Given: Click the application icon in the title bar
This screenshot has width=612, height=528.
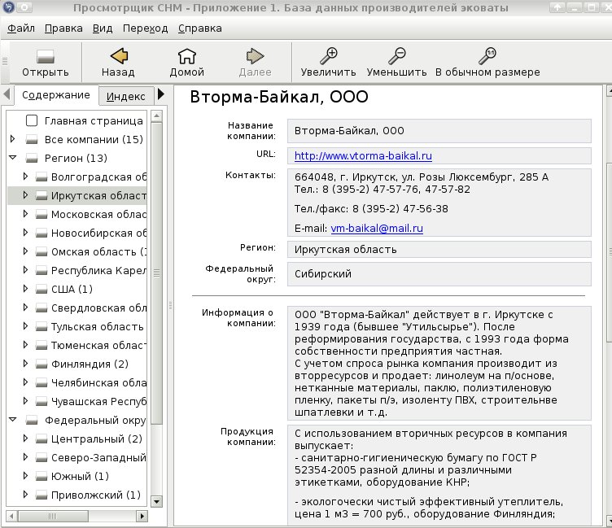Looking at the screenshot, I should pos(9,7).
